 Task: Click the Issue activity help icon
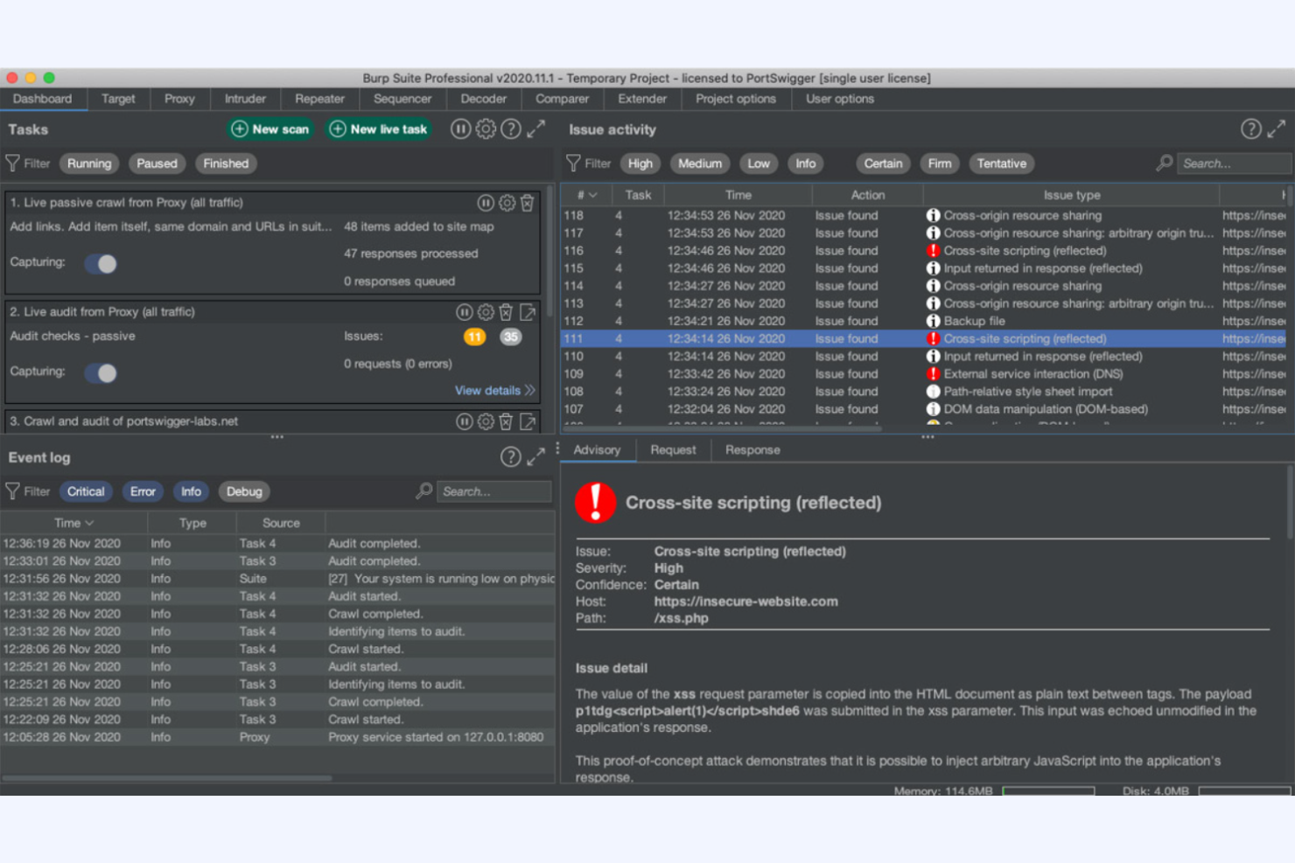click(x=1250, y=129)
